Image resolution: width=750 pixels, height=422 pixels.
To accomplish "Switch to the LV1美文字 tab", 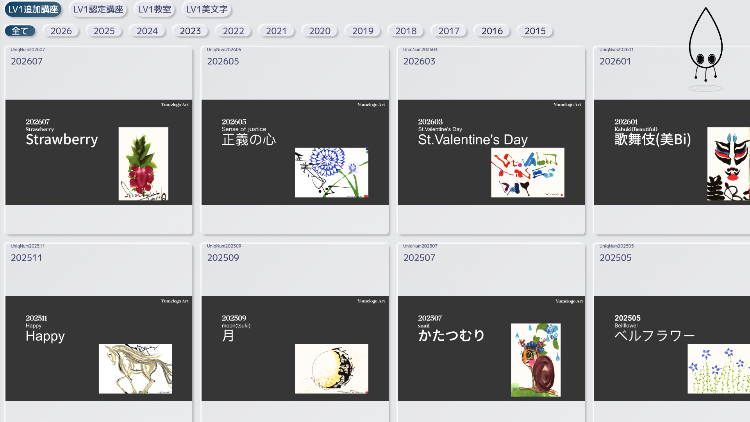I will point(207,9).
